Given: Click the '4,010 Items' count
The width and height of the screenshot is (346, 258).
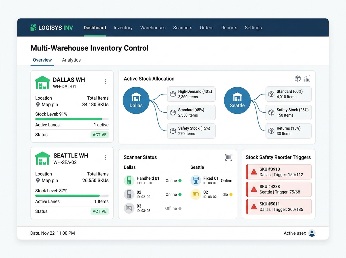Looking at the screenshot, I should point(287,97).
